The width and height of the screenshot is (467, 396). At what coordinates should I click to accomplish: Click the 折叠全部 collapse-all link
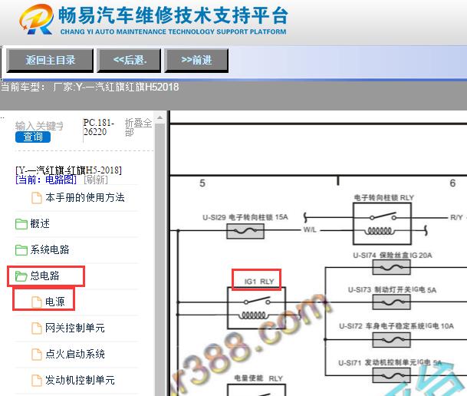coord(138,127)
